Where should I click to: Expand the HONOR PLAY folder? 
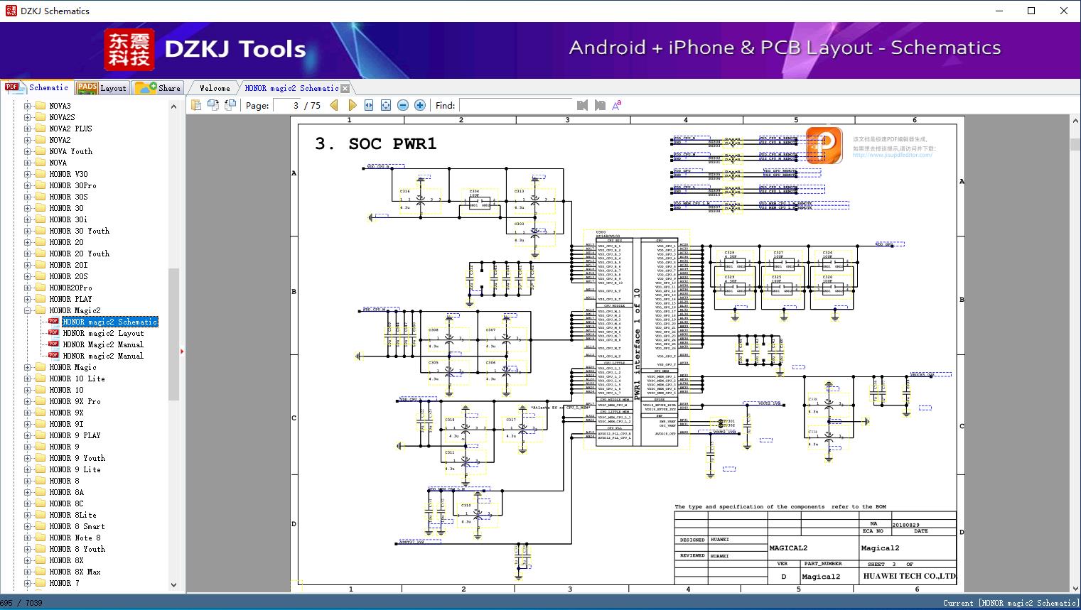coord(28,299)
